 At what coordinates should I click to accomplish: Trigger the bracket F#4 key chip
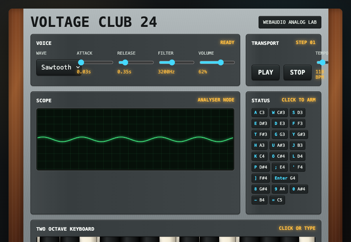[261, 178]
